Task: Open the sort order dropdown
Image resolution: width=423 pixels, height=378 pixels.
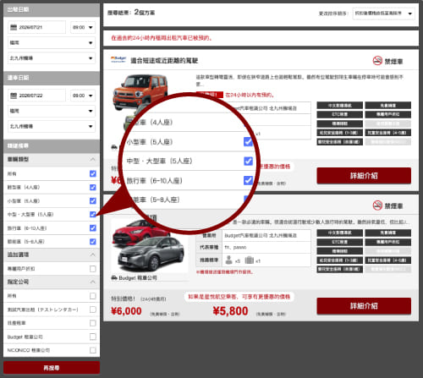Action: coord(383,14)
